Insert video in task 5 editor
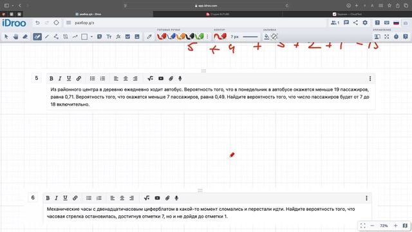The width and height of the screenshot is (412, 232). tap(161, 79)
